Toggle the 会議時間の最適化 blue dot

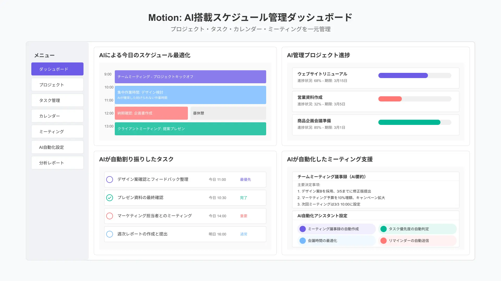pos(303,241)
